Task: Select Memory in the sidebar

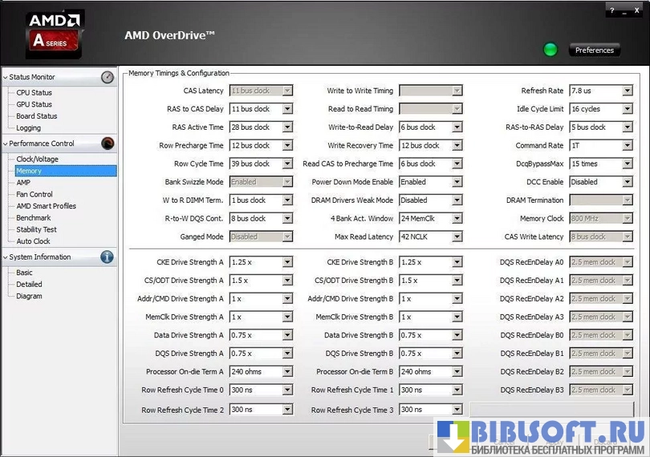Action: point(29,171)
